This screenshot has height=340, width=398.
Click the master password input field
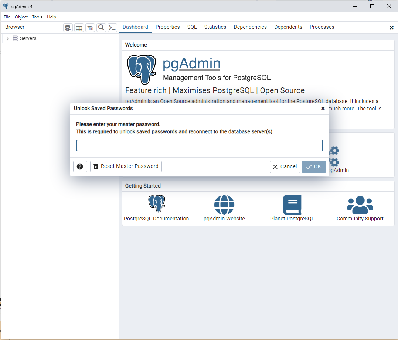pyautogui.click(x=199, y=145)
